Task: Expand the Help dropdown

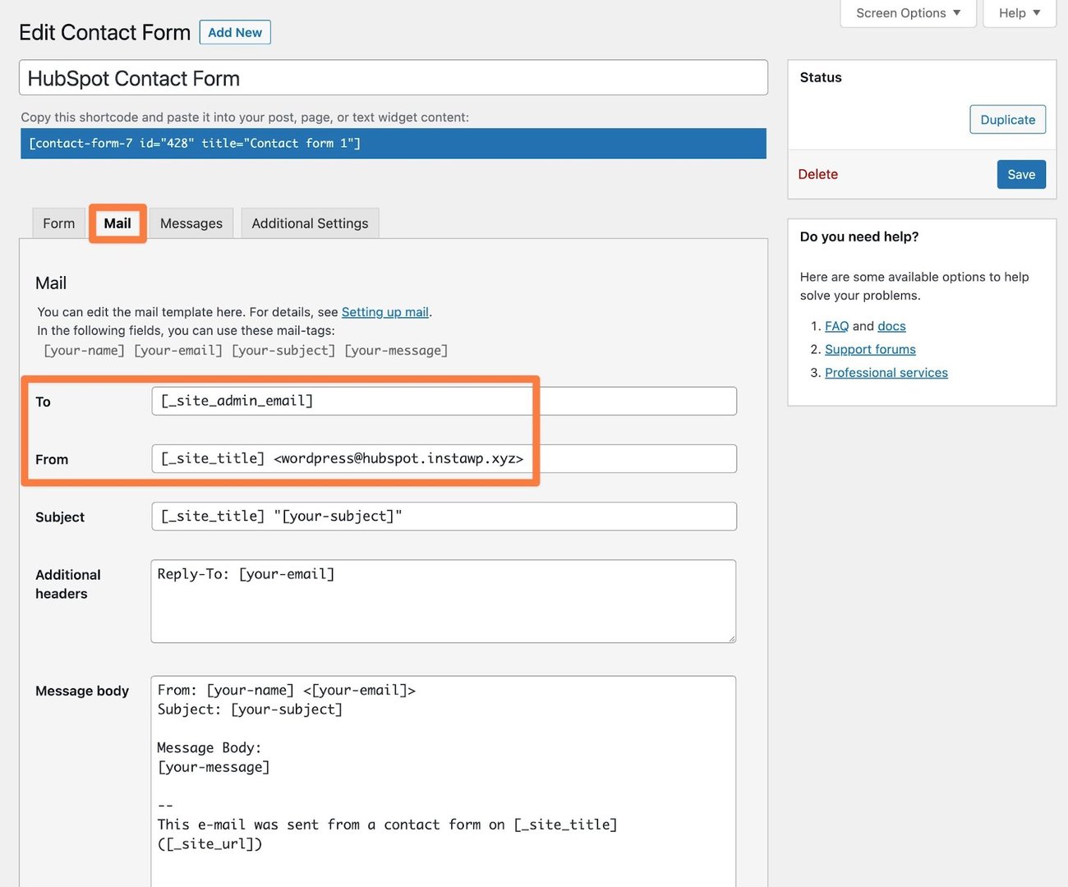Action: [x=1019, y=12]
